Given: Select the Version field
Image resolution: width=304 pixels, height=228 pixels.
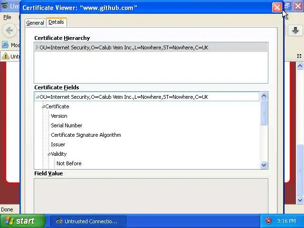Looking at the screenshot, I should pyautogui.click(x=59, y=116).
